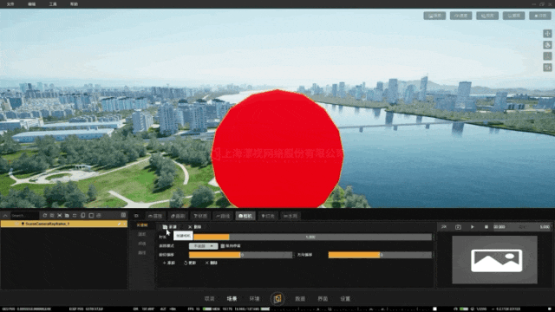Open the 场景 section in bottom navigation
Viewport: 555px width, 312px height.
[232, 299]
